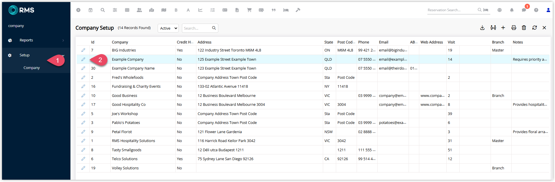
Task: Collapse the Setup sidebar chevron
Action: pyautogui.click(x=63, y=55)
